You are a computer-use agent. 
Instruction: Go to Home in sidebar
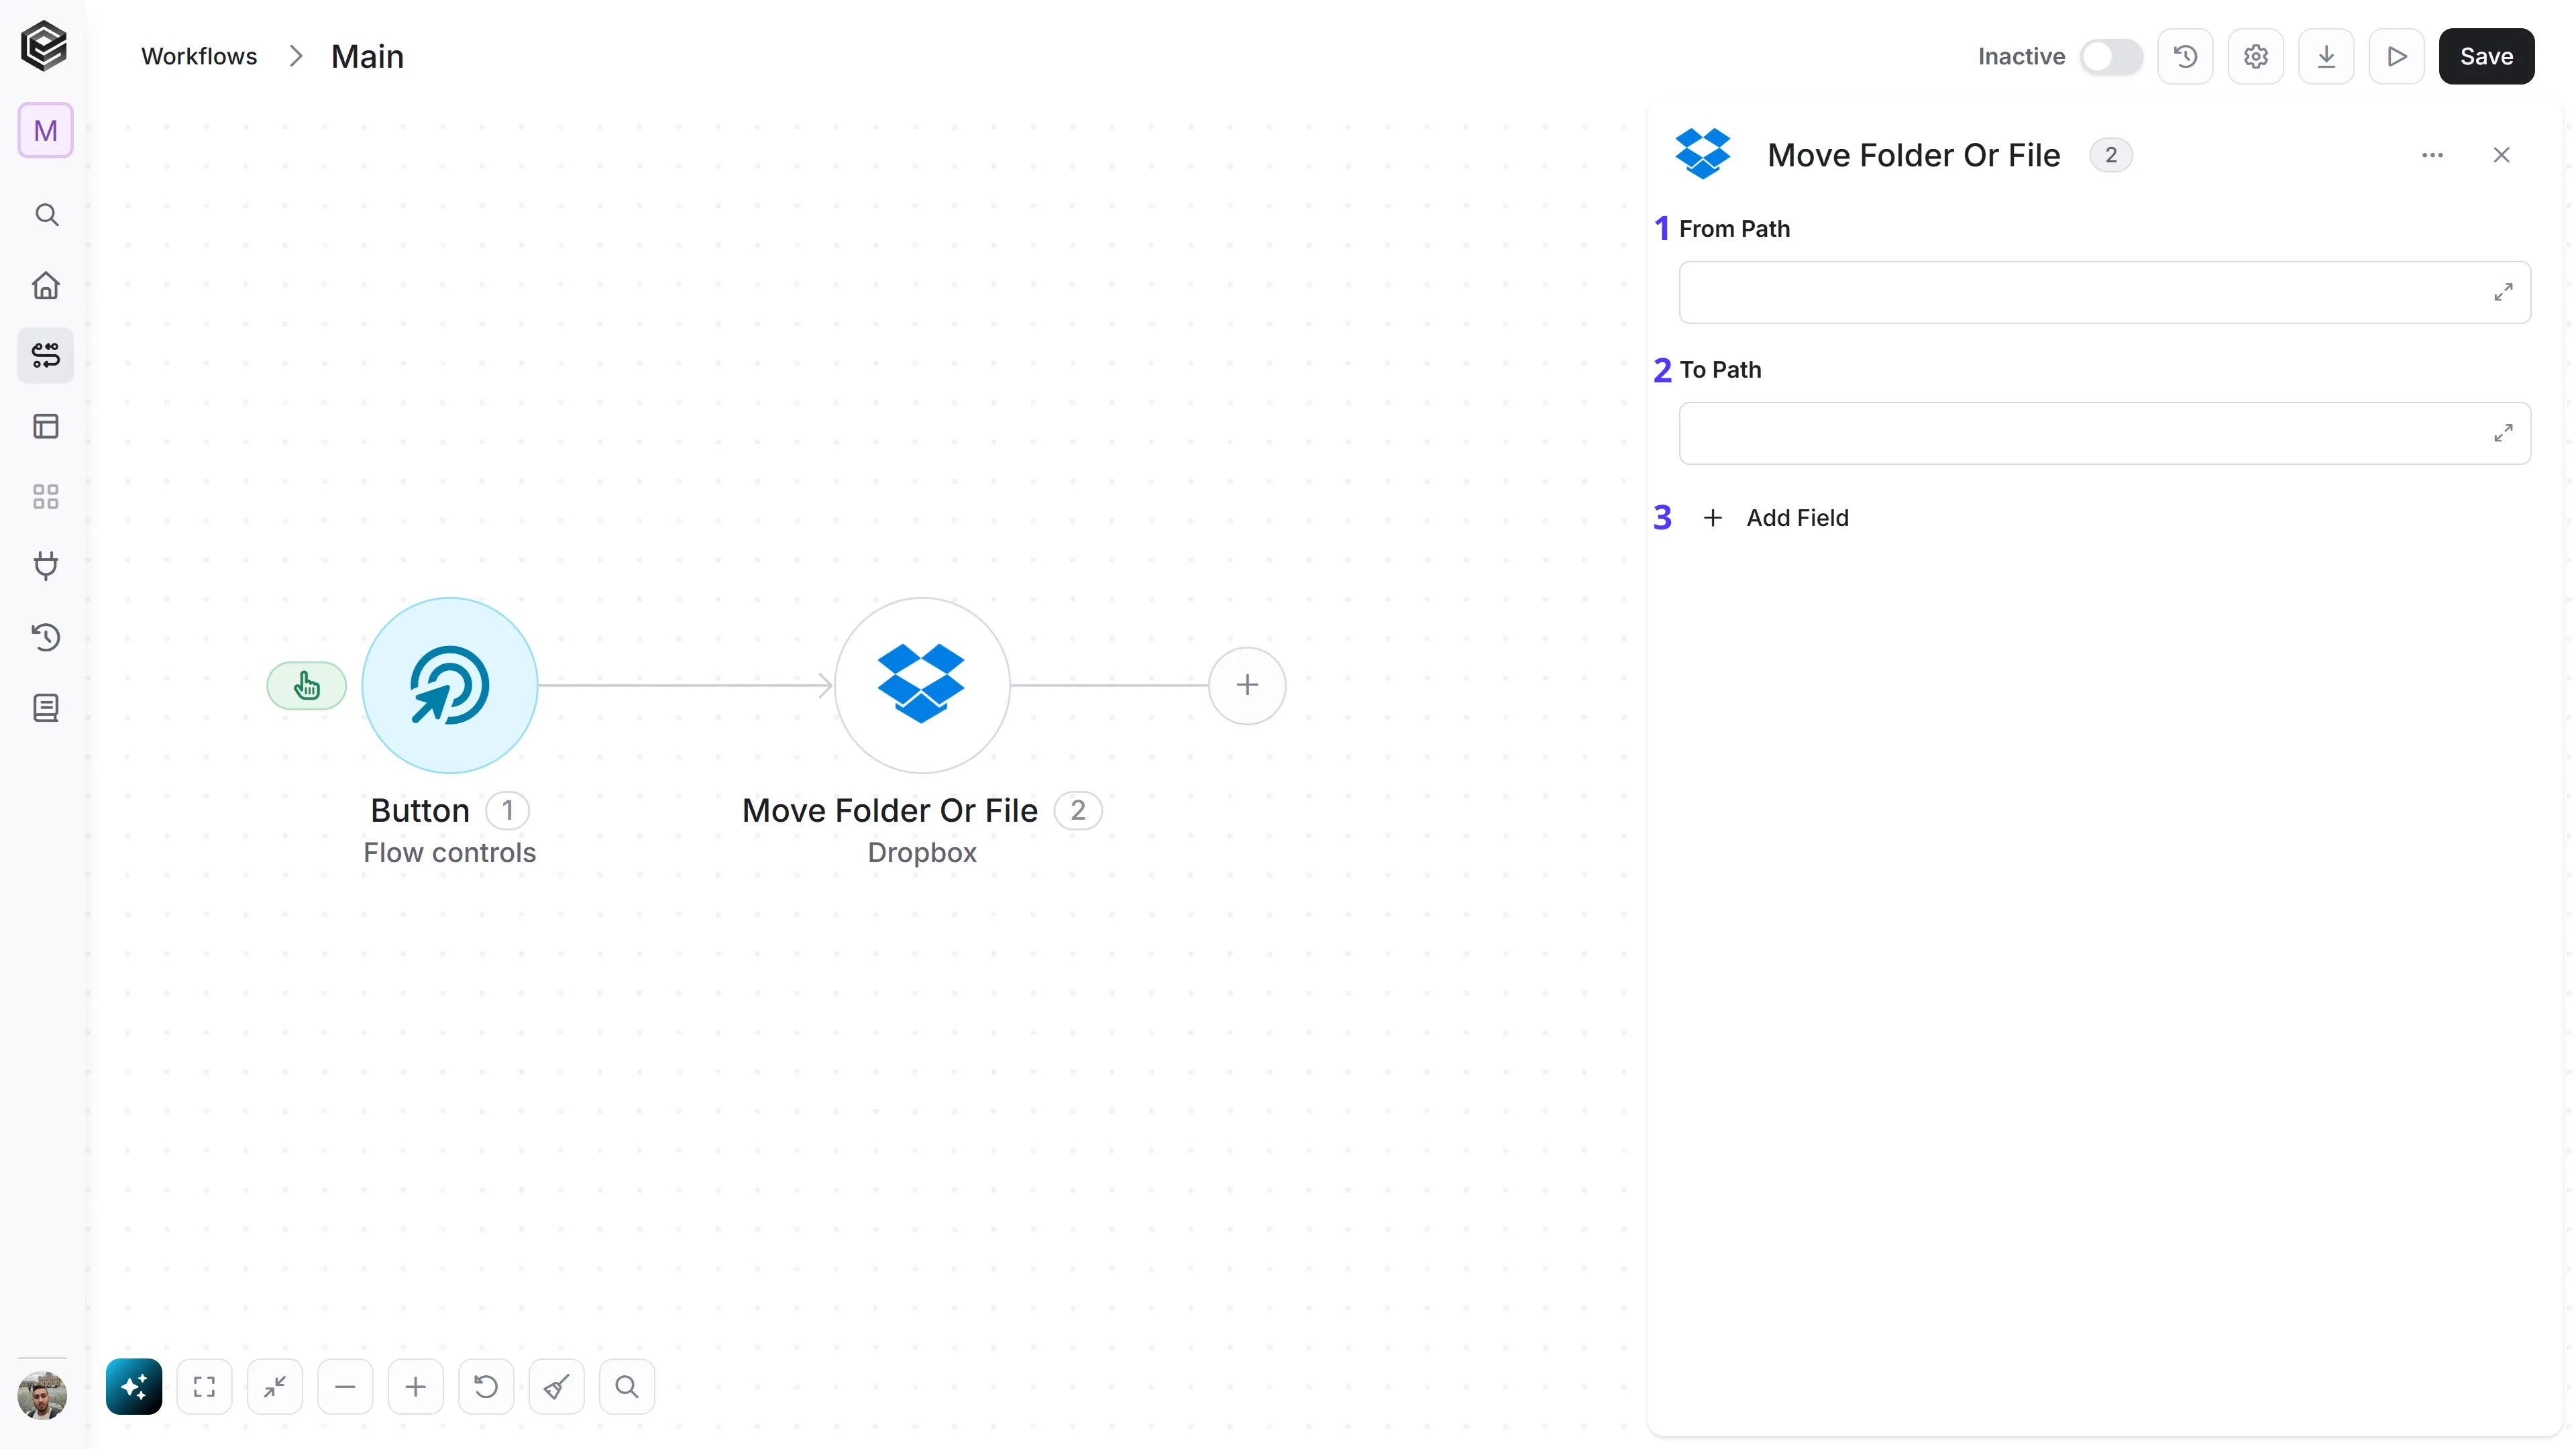point(46,286)
